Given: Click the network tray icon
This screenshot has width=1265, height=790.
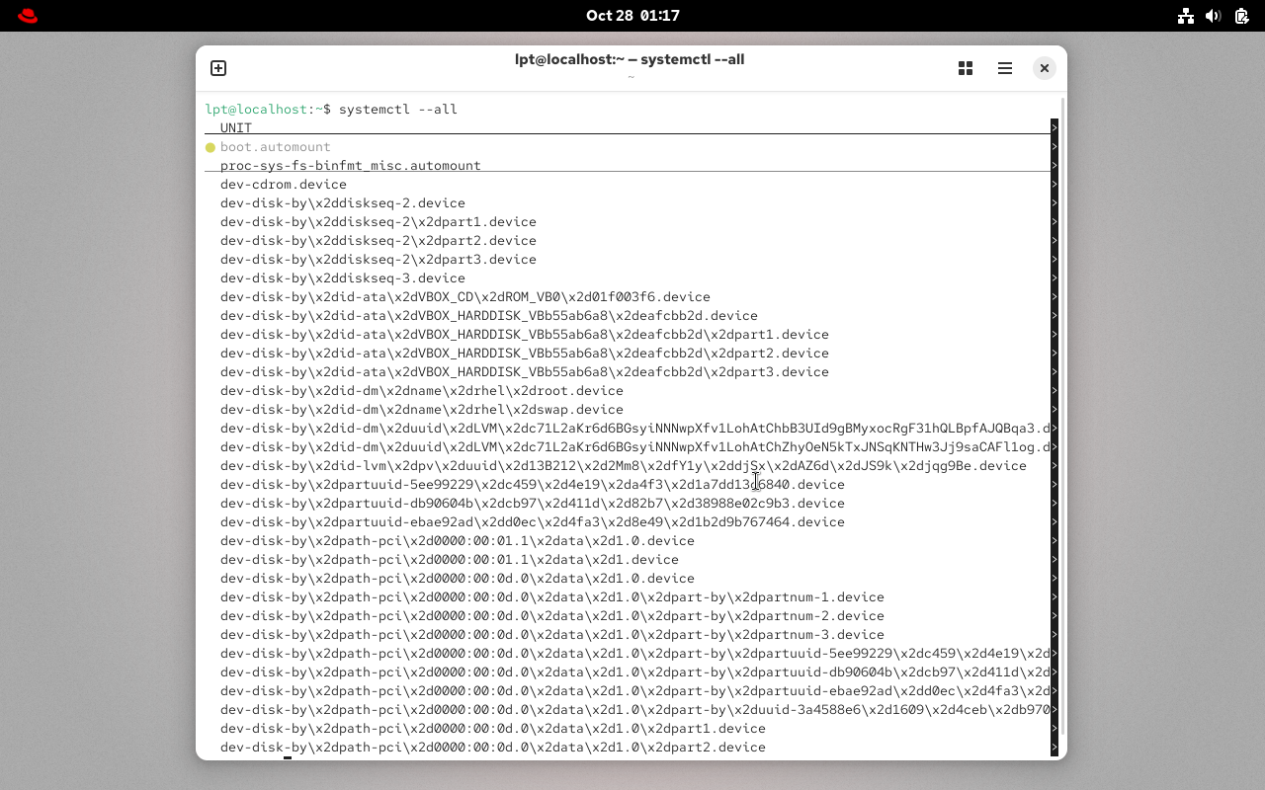Looking at the screenshot, I should pyautogui.click(x=1185, y=15).
